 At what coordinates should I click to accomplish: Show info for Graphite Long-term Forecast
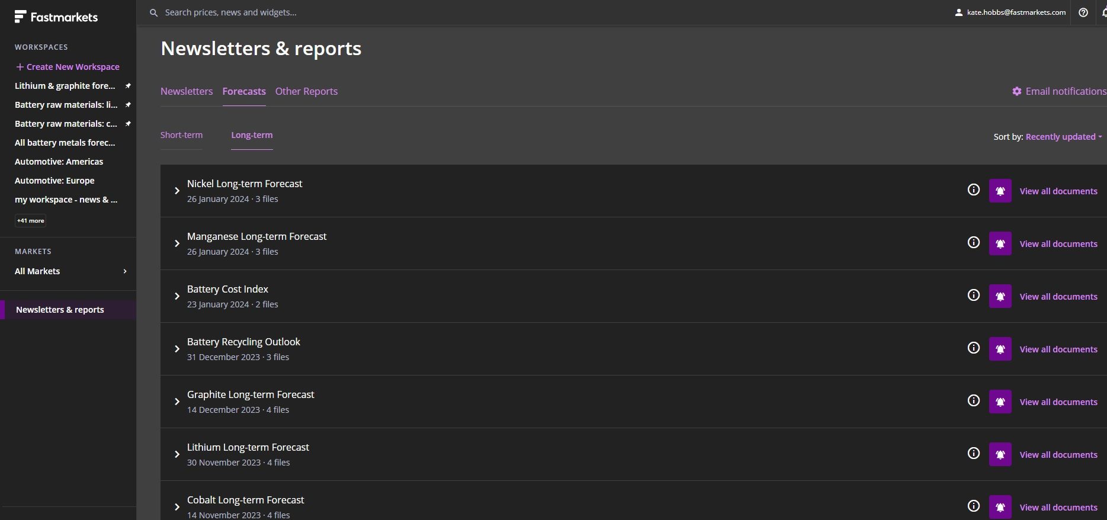(974, 400)
